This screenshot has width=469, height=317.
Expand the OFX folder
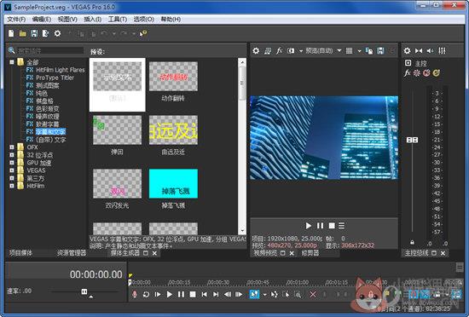[12, 147]
